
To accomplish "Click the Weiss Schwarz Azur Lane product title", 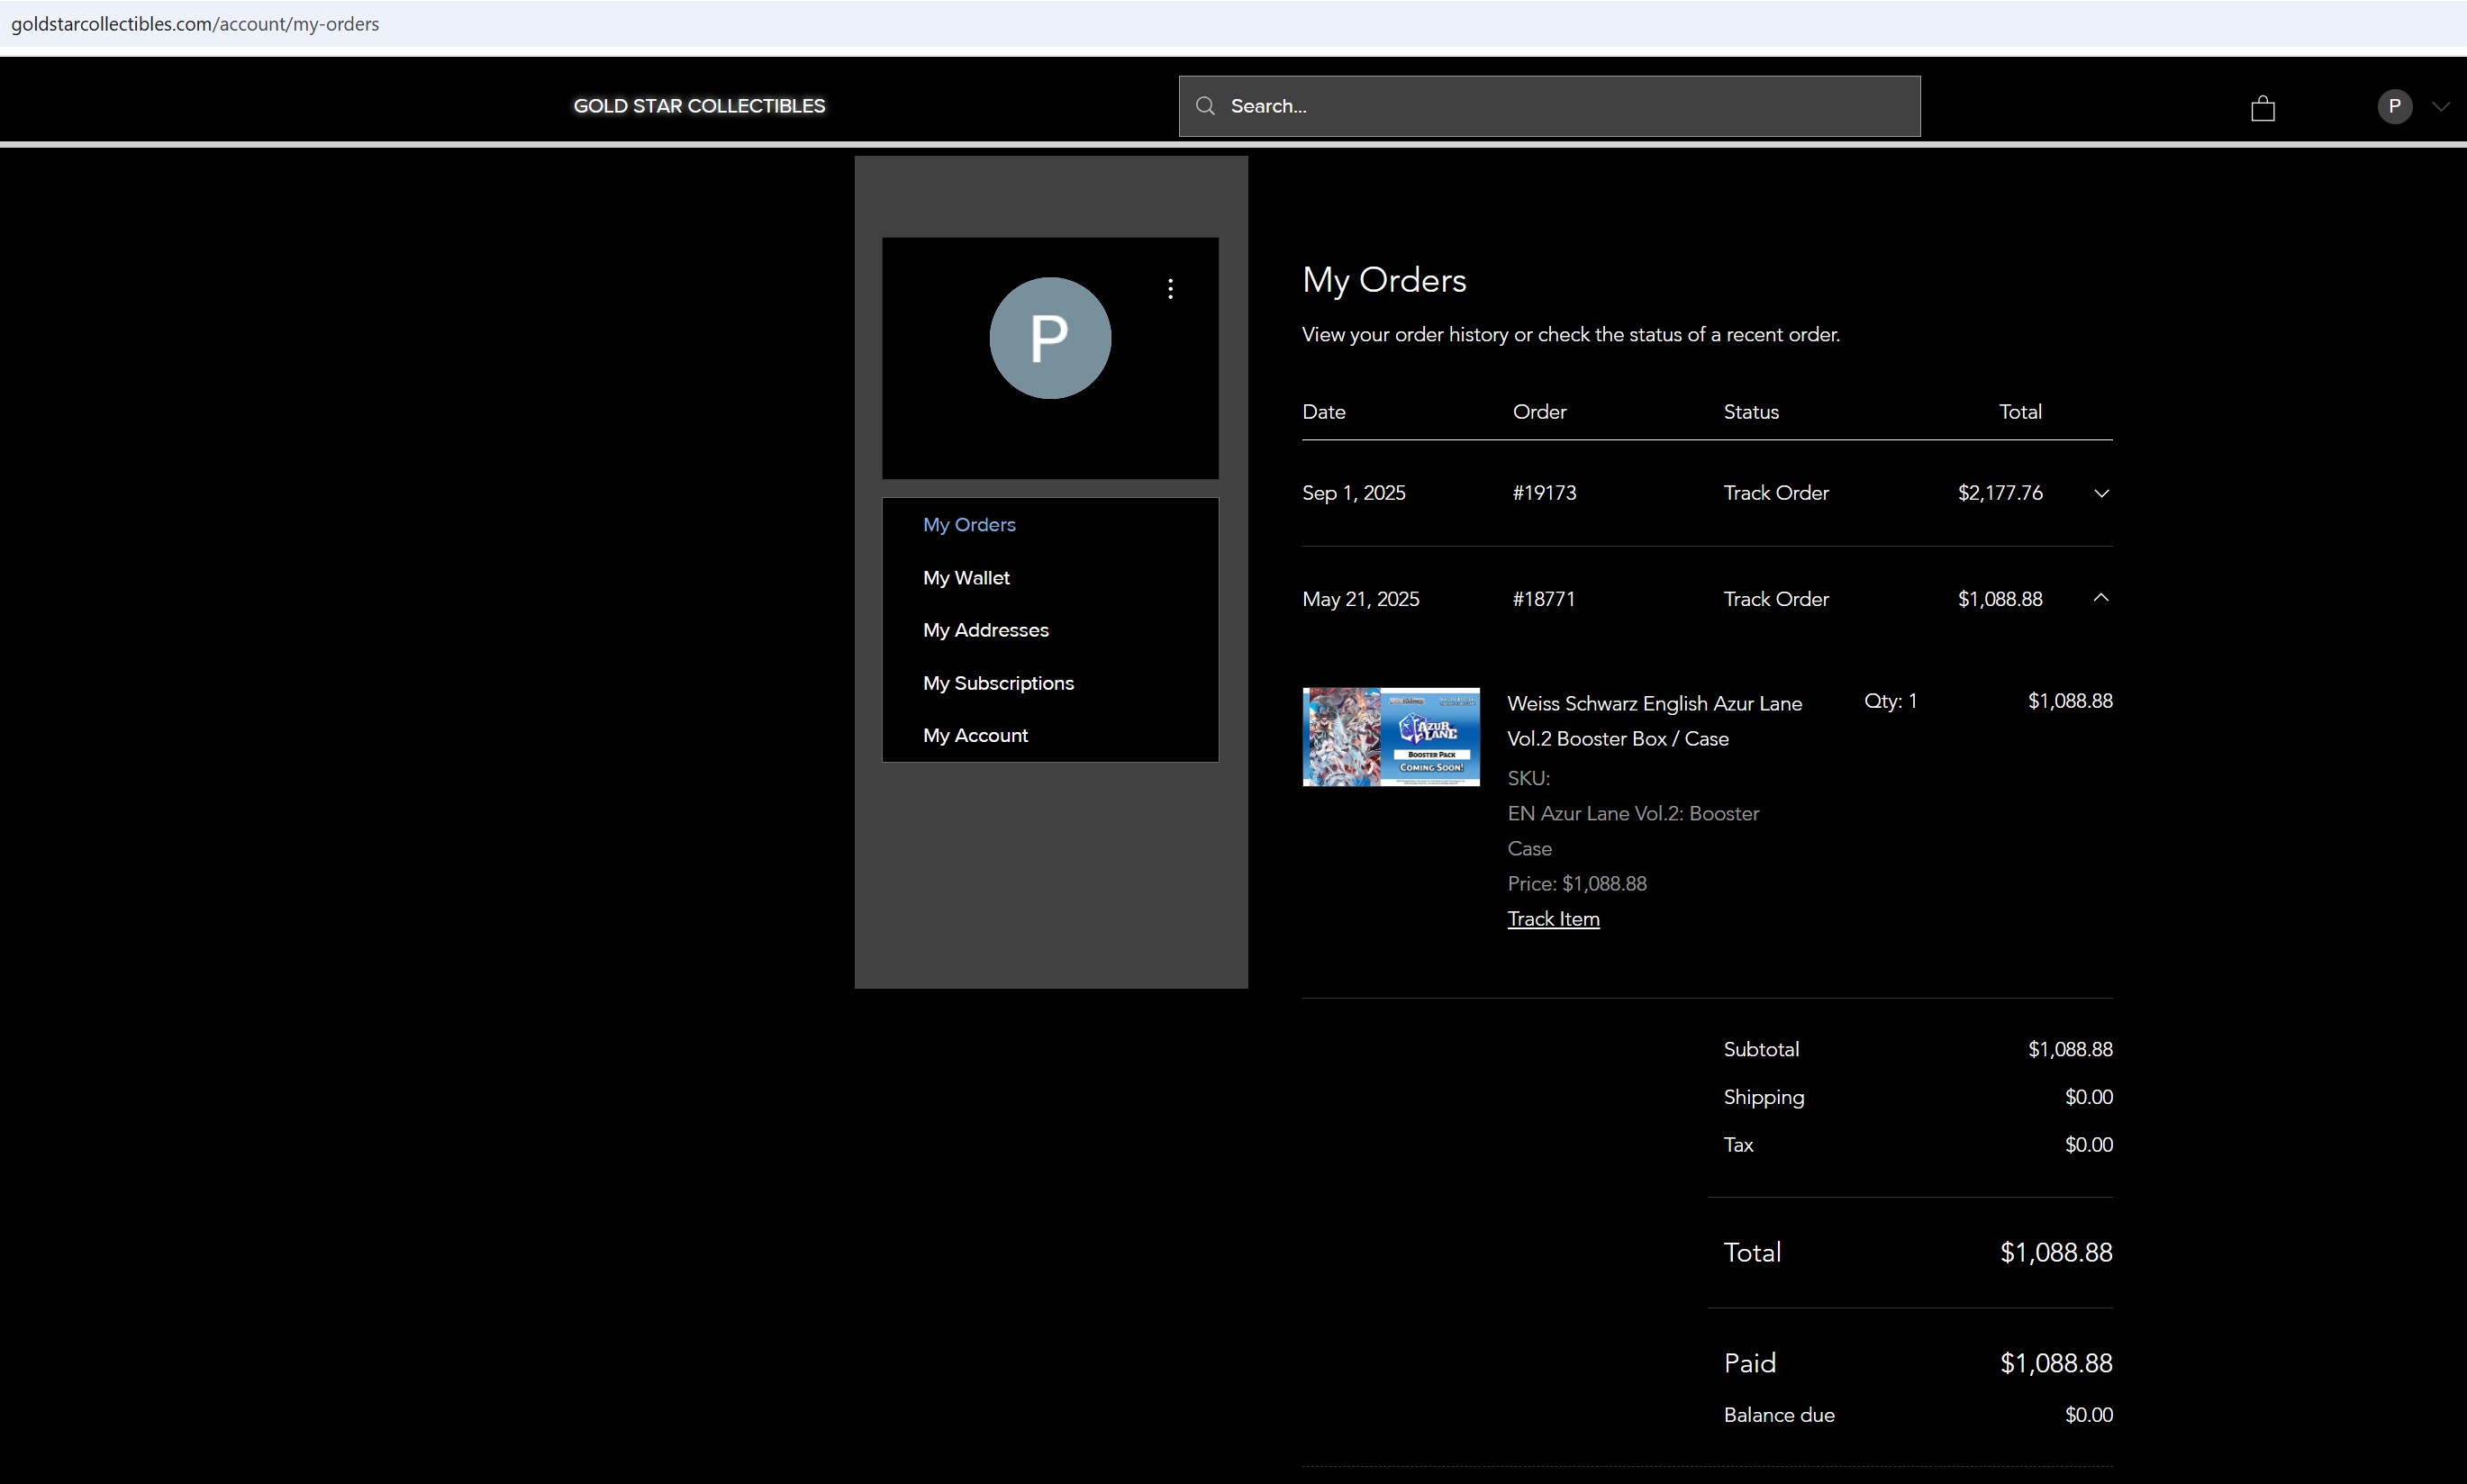I will click(1653, 721).
